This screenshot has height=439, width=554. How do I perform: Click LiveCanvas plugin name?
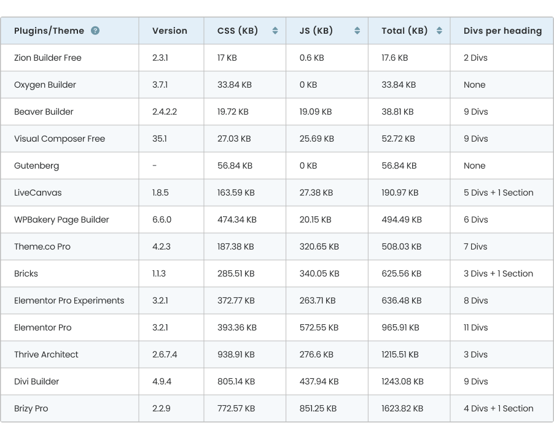[x=38, y=193]
